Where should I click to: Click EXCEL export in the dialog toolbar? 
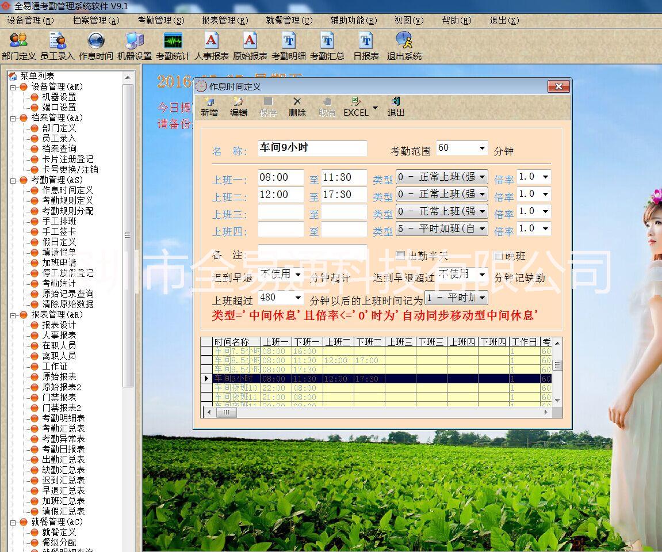coord(356,107)
